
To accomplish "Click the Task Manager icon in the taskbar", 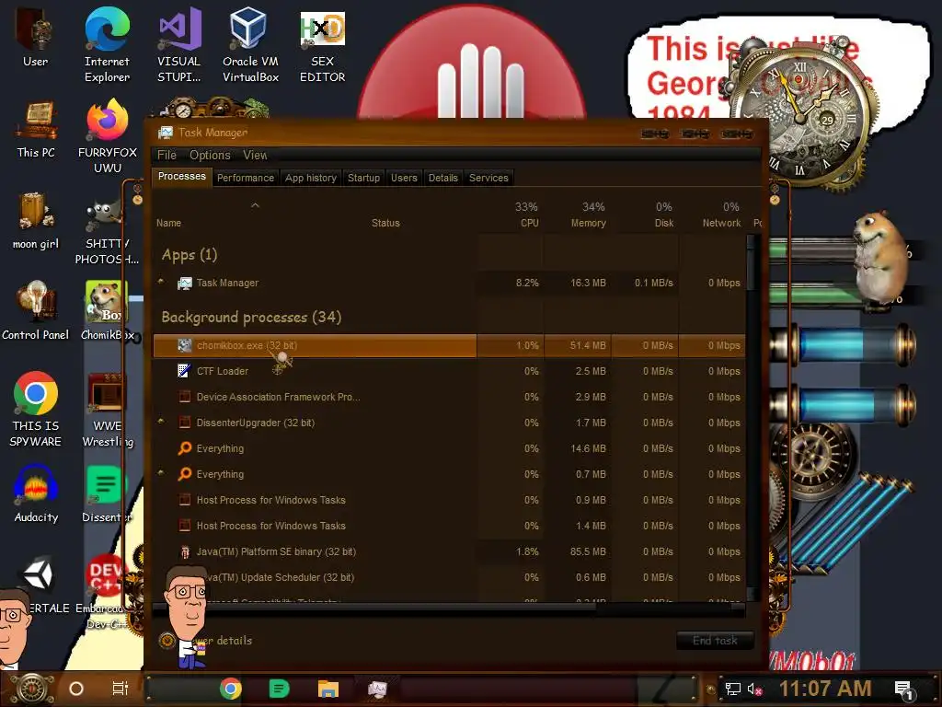I will pos(377,689).
